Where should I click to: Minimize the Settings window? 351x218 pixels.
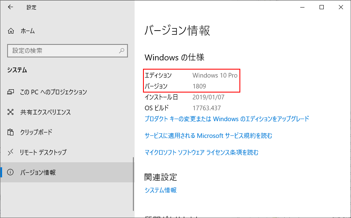tap(302, 7)
